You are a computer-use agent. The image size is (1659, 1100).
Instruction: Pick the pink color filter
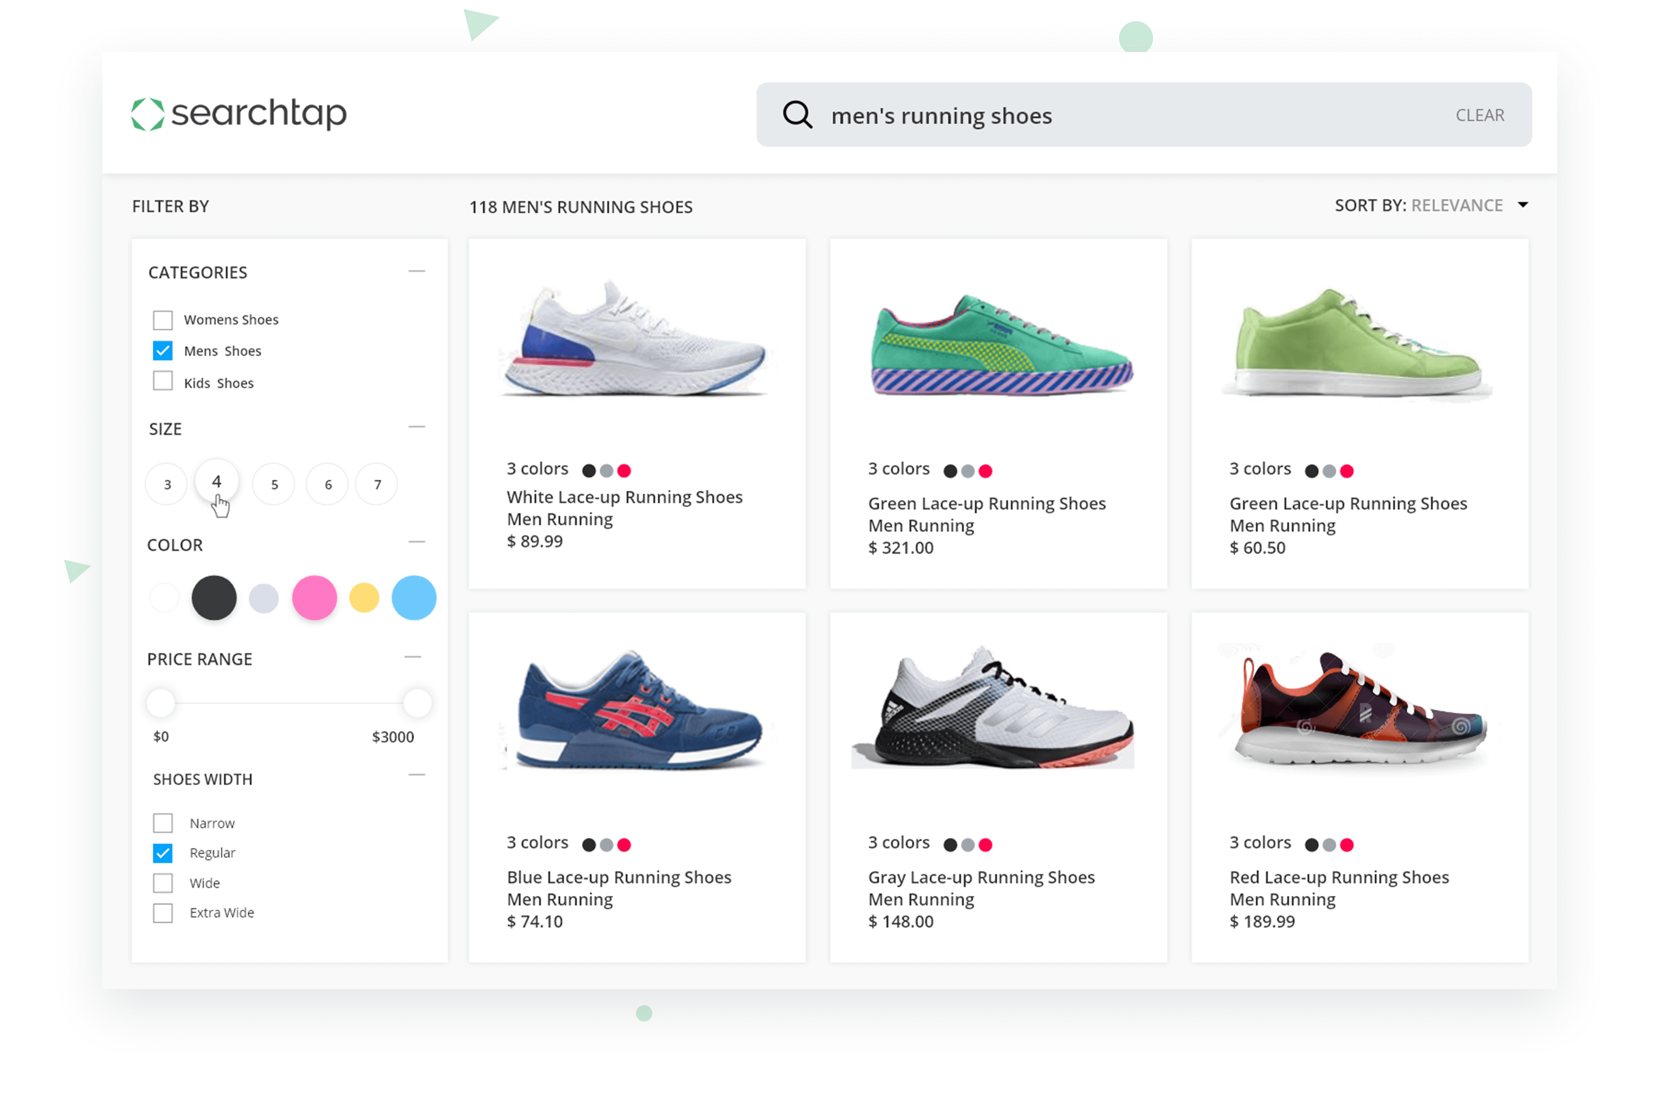[313, 597]
